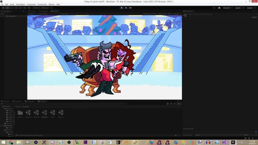Select the first Unity scene asset icon
This screenshot has width=258, height=145.
(x=28, y=113)
